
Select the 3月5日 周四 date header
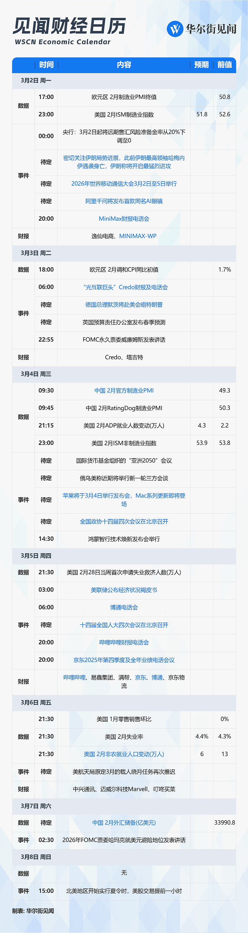pos(36,556)
